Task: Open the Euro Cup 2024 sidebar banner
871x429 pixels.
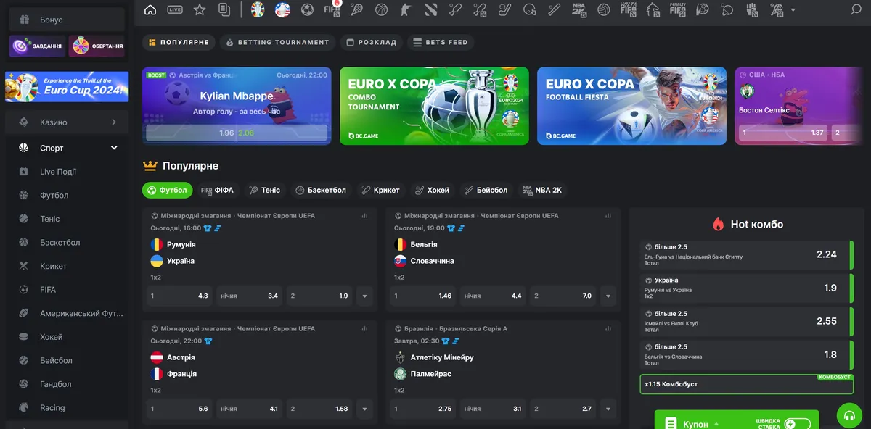Action: 67,86
